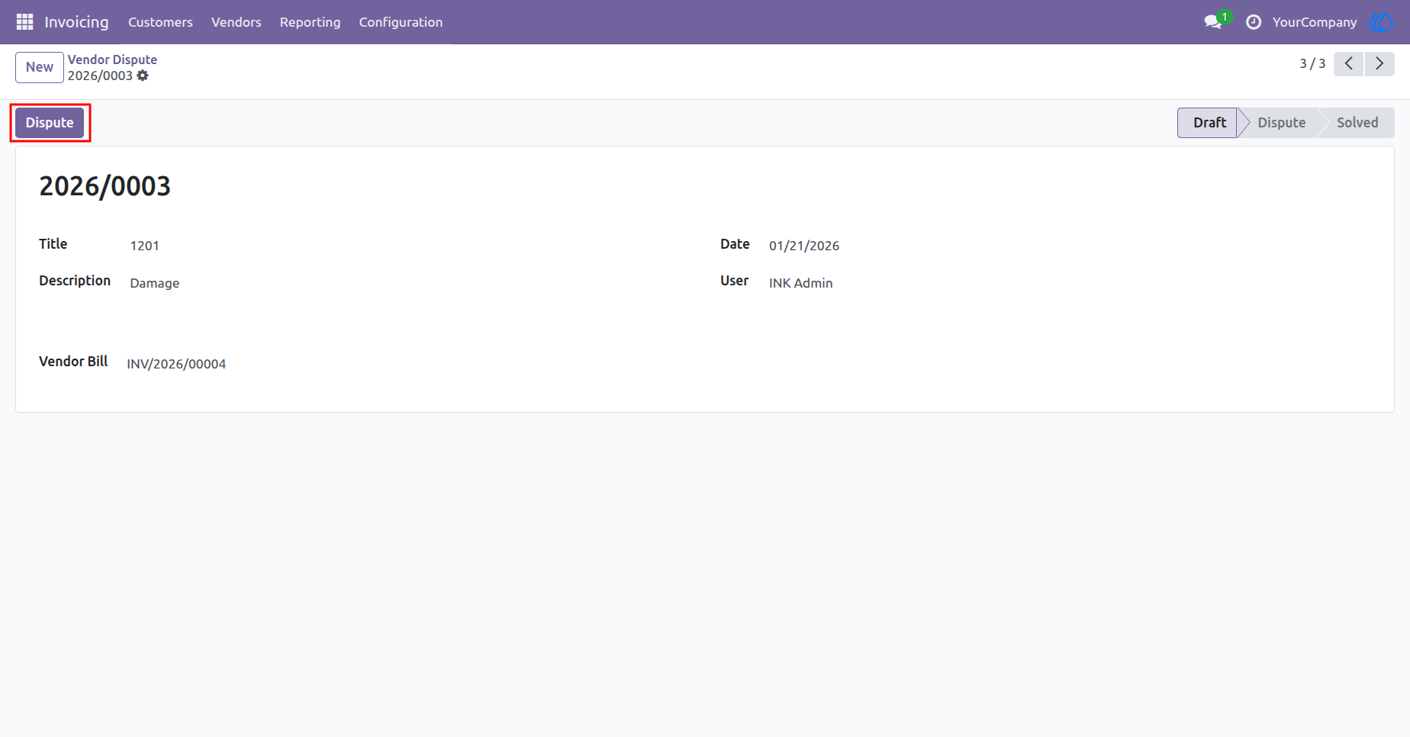The width and height of the screenshot is (1410, 737).
Task: Go to the next record arrow
Action: click(x=1379, y=64)
